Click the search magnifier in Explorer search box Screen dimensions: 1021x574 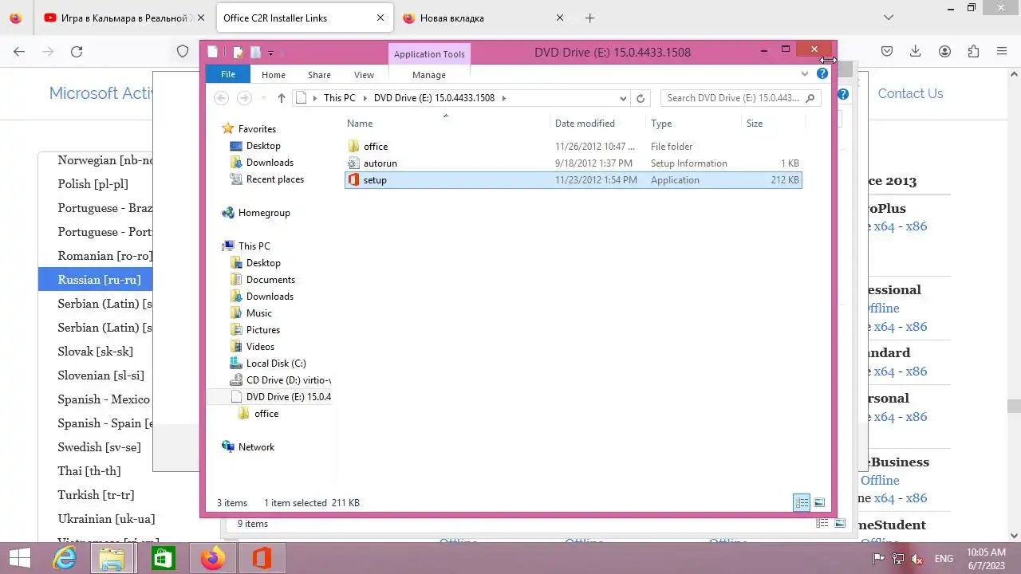(x=810, y=98)
